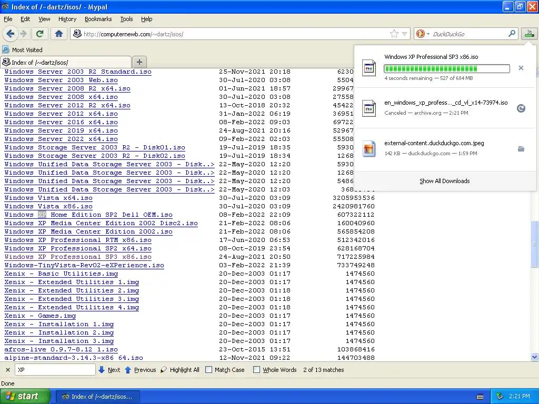Image resolution: width=539 pixels, height=404 pixels.
Task: Open Windows Server 2022 x64.iso link
Action: tap(61, 139)
